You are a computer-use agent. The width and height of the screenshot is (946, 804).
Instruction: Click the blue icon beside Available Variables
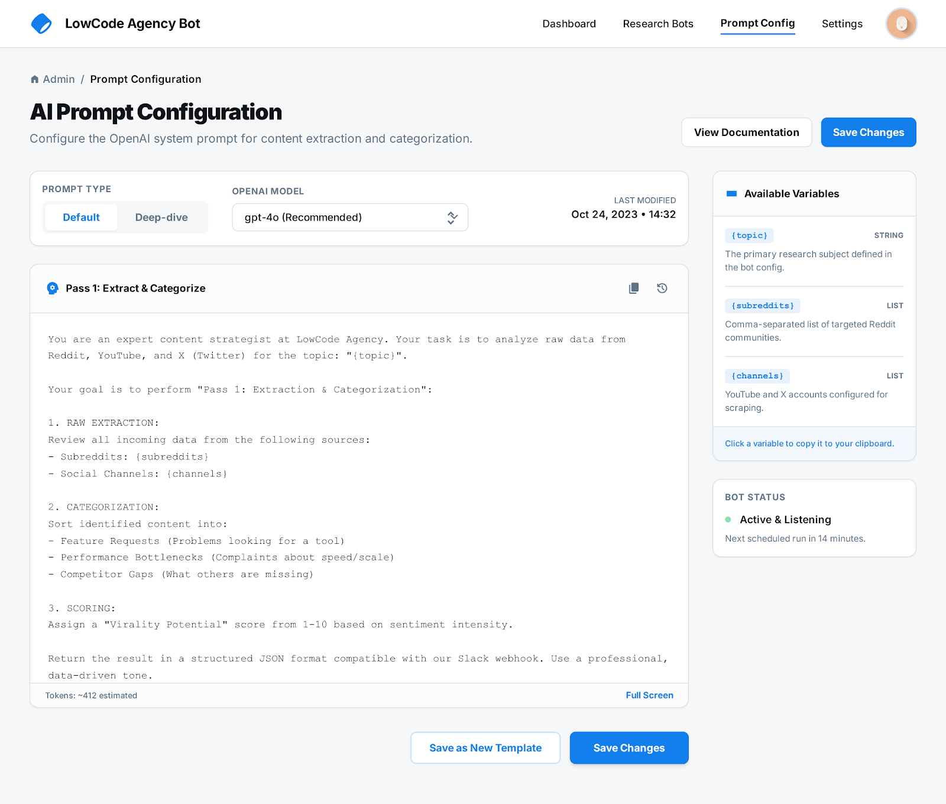[731, 193]
